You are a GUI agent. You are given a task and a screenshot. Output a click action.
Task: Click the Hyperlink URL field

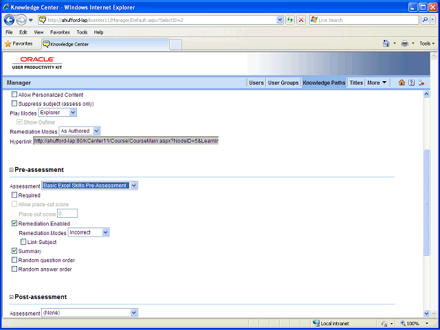pyautogui.click(x=126, y=141)
